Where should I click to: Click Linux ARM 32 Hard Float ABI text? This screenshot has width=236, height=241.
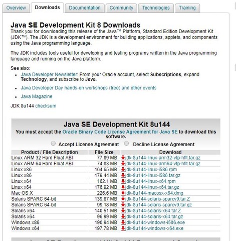coord(42,158)
